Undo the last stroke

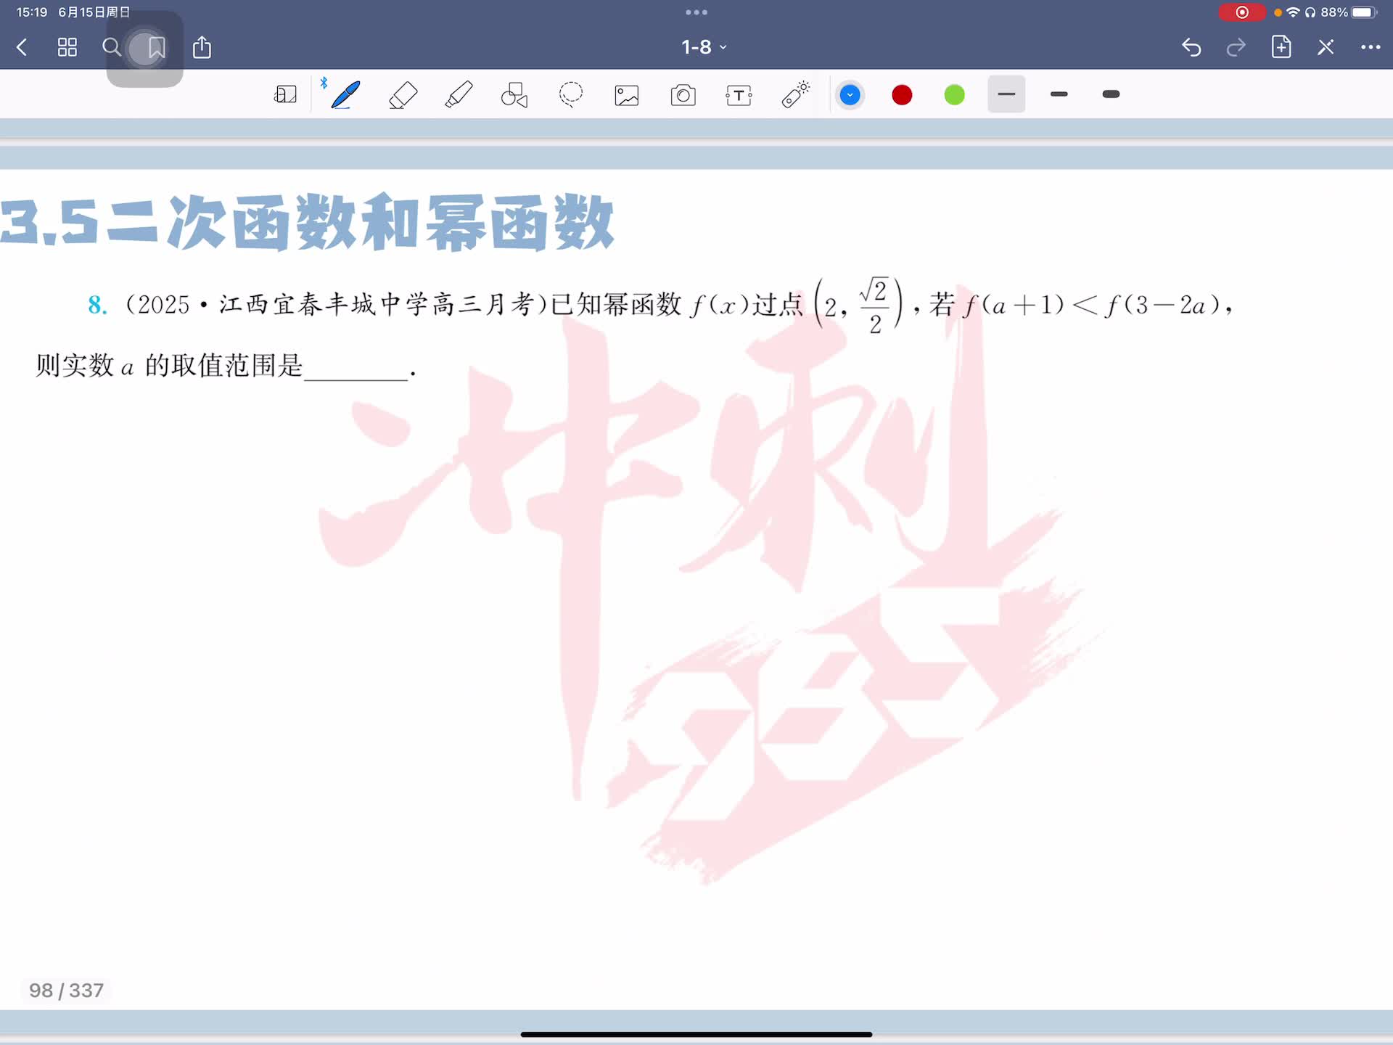[x=1191, y=47]
